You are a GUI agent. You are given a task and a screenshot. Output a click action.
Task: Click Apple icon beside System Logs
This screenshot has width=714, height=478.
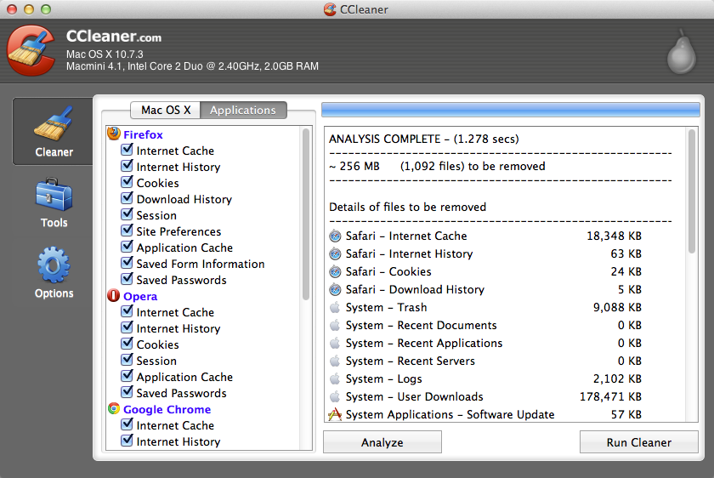point(335,378)
